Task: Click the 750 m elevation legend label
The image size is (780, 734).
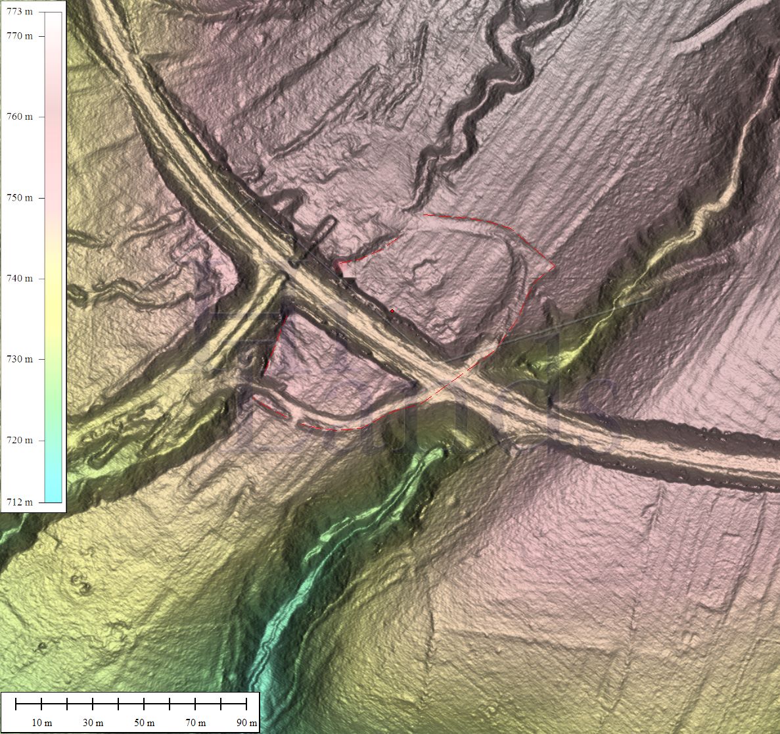Action: coord(18,198)
